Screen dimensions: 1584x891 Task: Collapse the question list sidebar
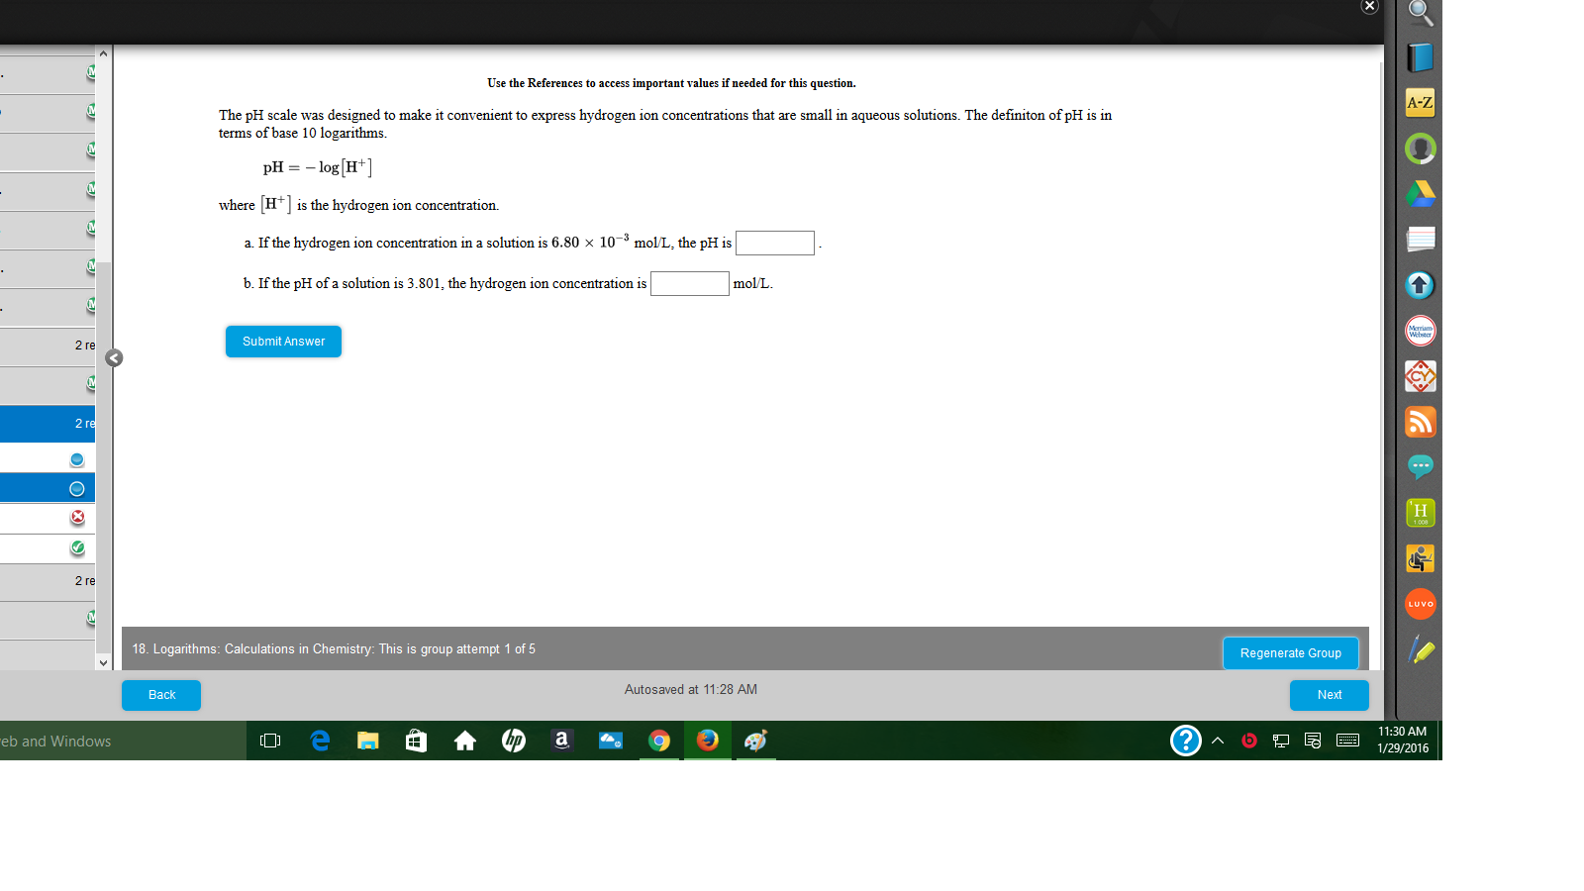(x=113, y=358)
